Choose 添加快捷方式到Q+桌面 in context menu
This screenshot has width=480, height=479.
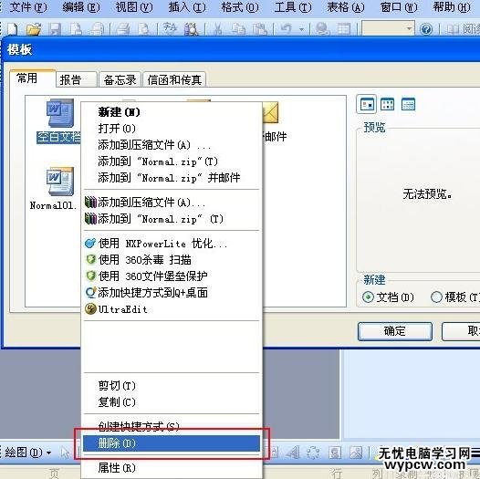tap(172, 293)
